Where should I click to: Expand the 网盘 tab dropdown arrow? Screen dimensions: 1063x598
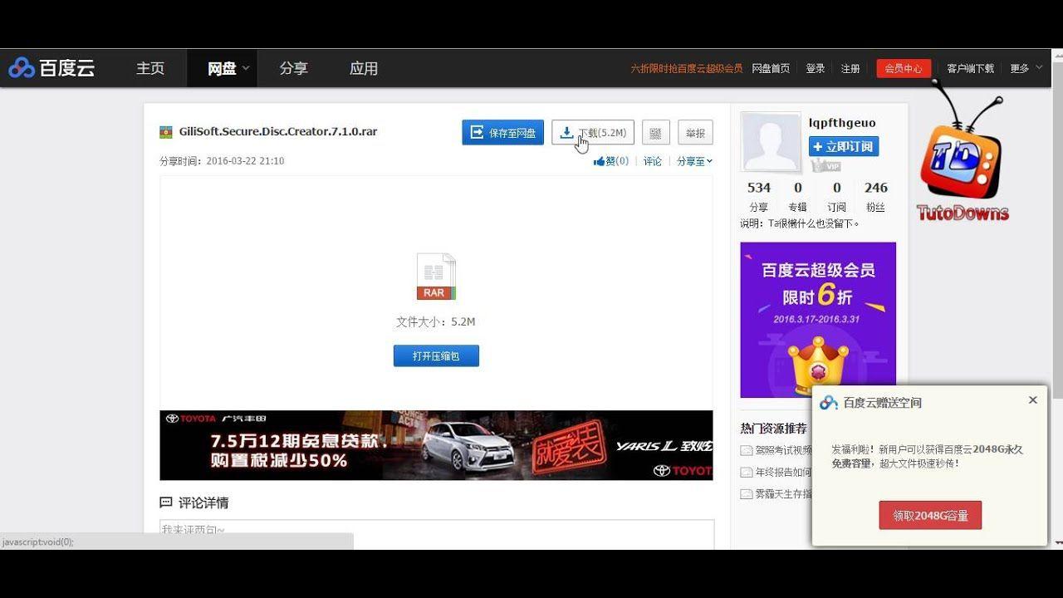pos(246,68)
